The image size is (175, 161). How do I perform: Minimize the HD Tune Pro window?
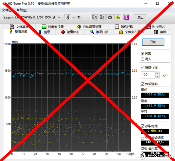tap(146, 3)
